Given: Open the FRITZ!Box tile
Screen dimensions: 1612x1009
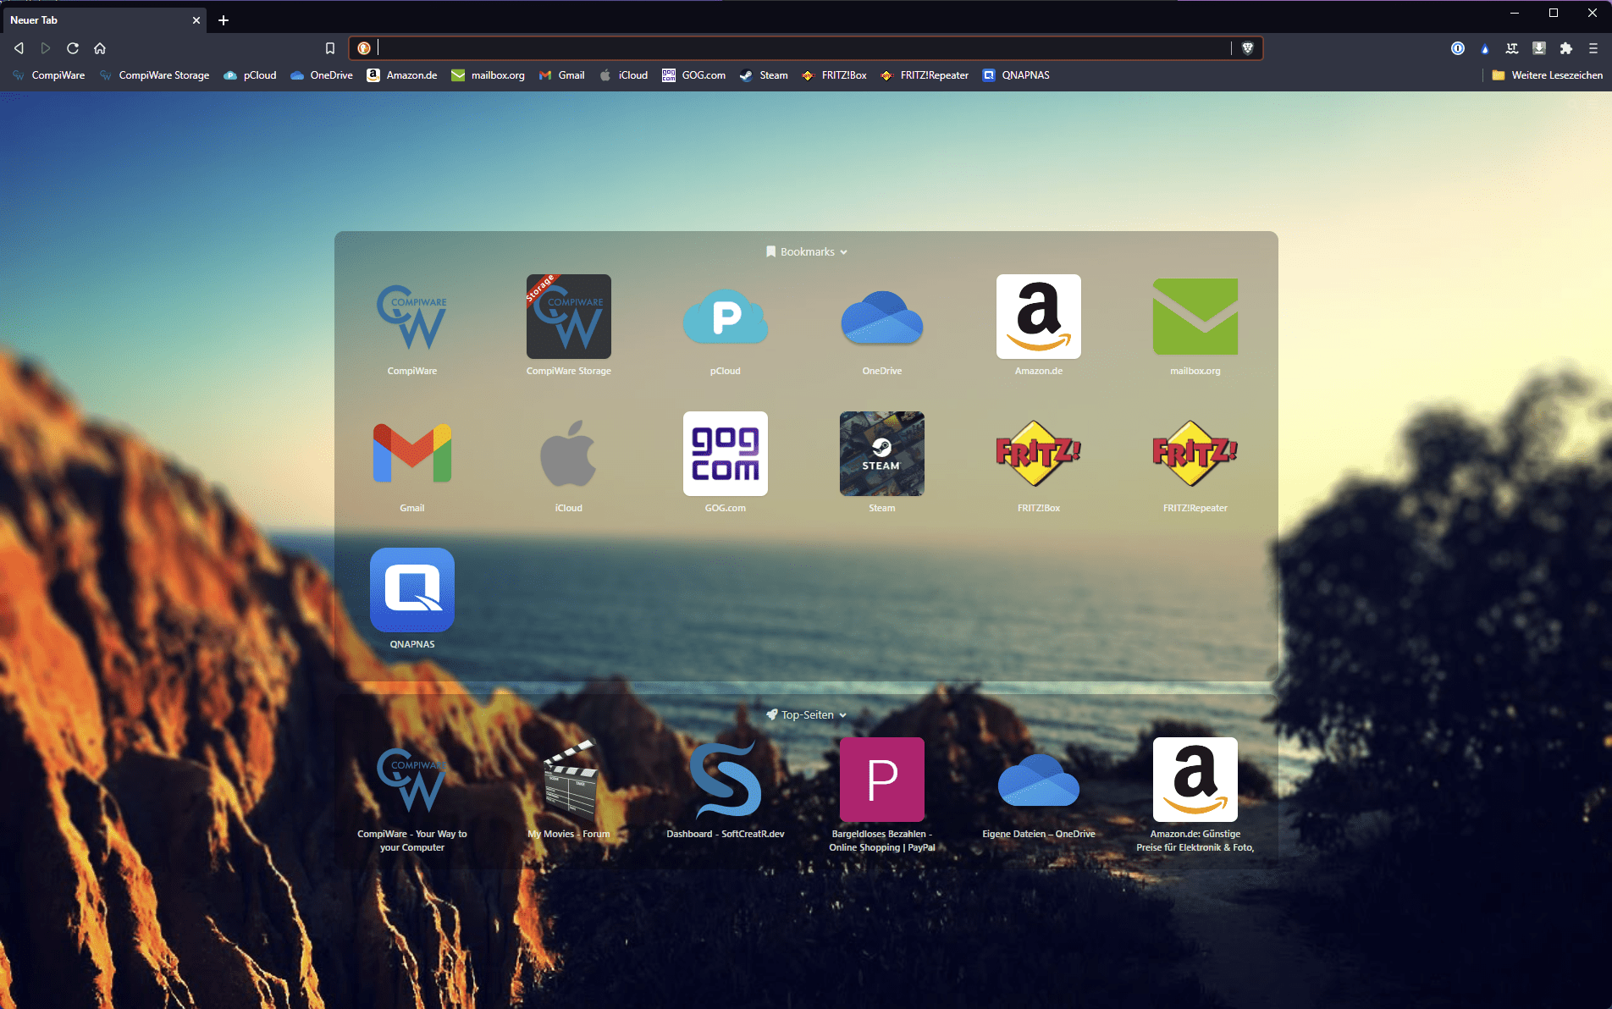Looking at the screenshot, I should point(1039,463).
